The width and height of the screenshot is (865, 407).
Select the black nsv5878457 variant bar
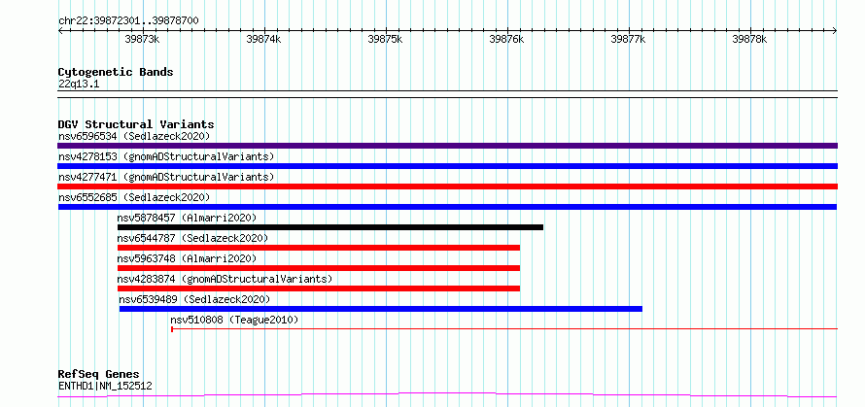coord(330,227)
